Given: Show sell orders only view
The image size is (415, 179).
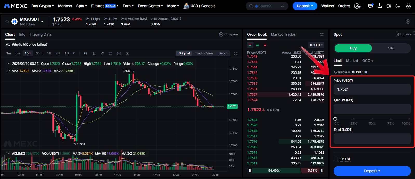Looking at the screenshot, I should pos(265,45).
